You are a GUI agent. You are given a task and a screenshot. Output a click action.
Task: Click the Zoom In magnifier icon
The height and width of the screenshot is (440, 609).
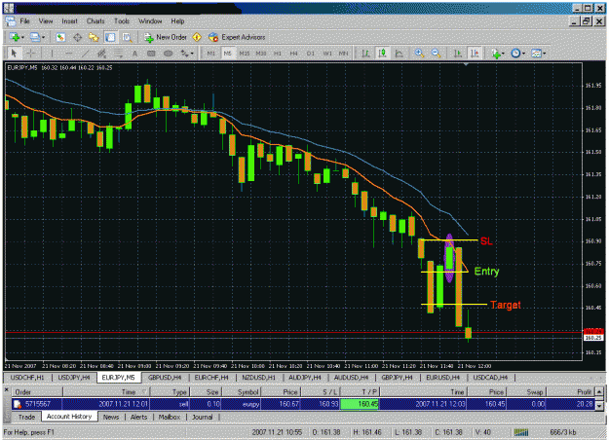pyautogui.click(x=419, y=54)
